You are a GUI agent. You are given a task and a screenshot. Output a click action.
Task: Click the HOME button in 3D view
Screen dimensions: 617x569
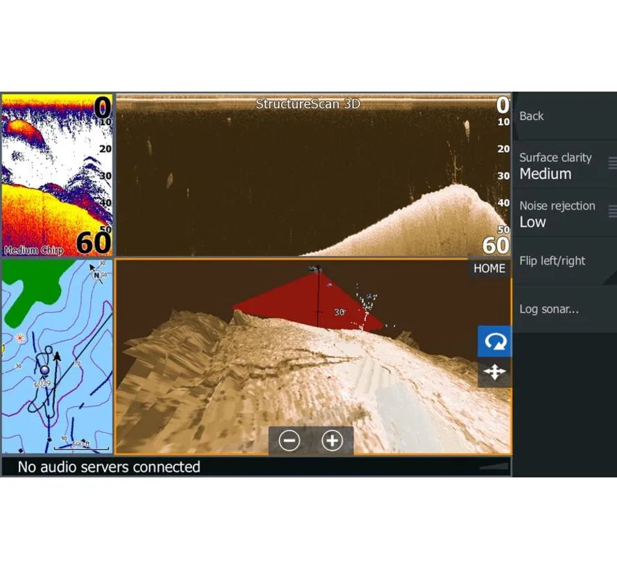tap(489, 269)
